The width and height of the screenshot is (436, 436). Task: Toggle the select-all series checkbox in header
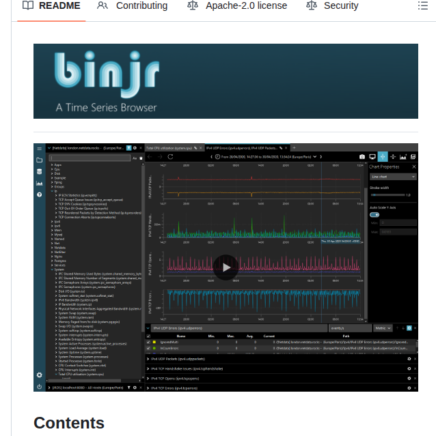(x=148, y=336)
